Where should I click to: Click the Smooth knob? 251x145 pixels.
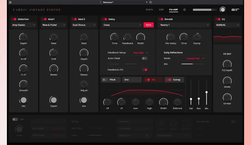[23, 84]
